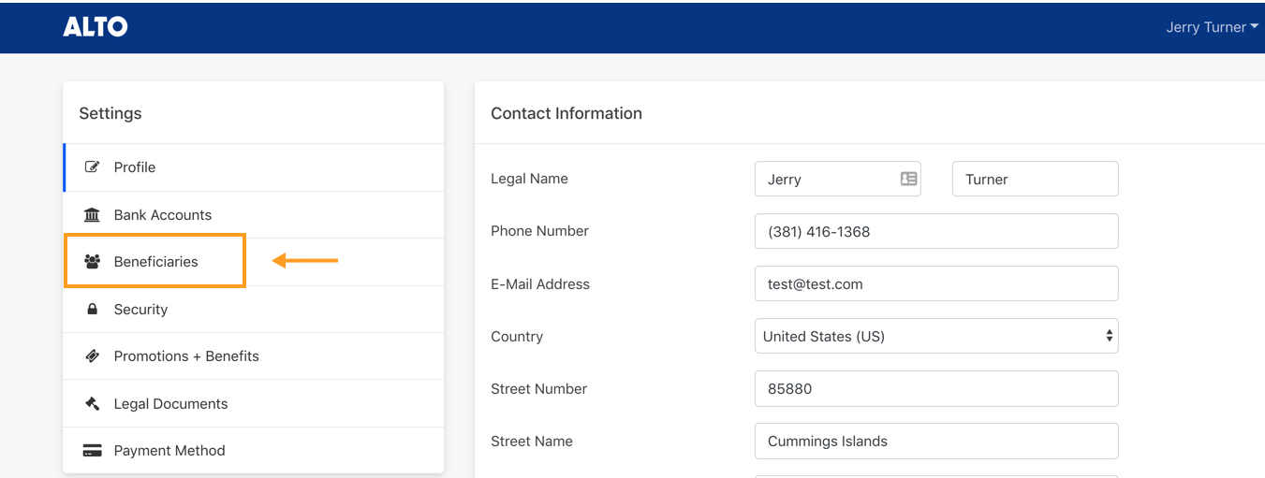1265x478 pixels.
Task: Click the contact card autofill icon
Action: click(908, 179)
